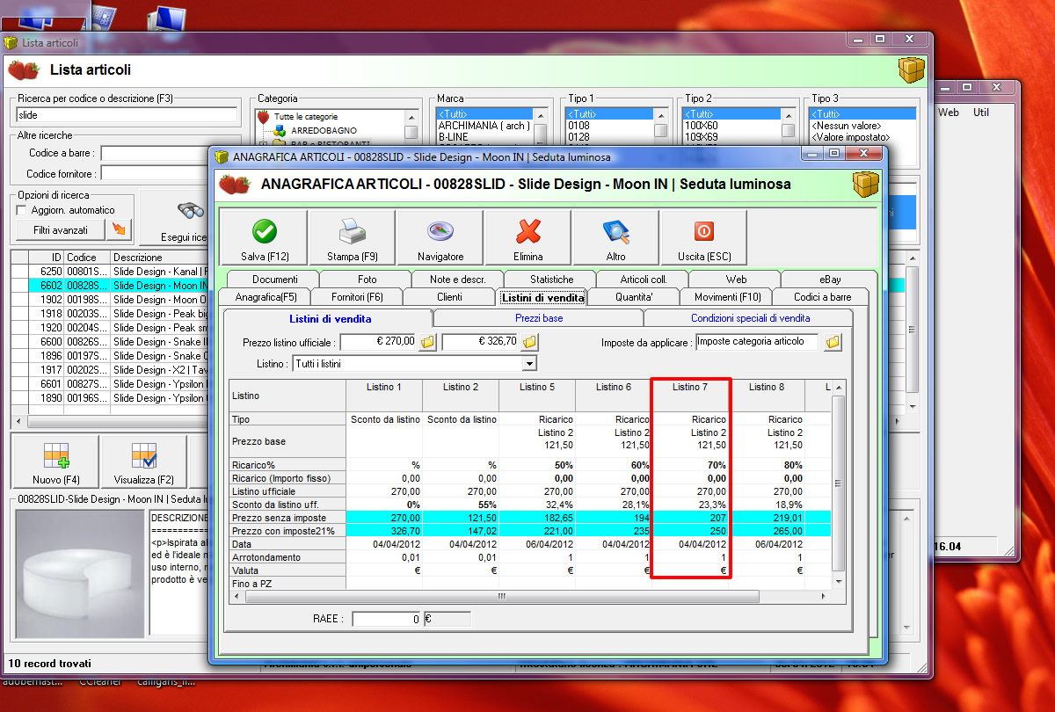The image size is (1055, 712).
Task: Switch to the Documenti tab
Action: pyautogui.click(x=274, y=279)
